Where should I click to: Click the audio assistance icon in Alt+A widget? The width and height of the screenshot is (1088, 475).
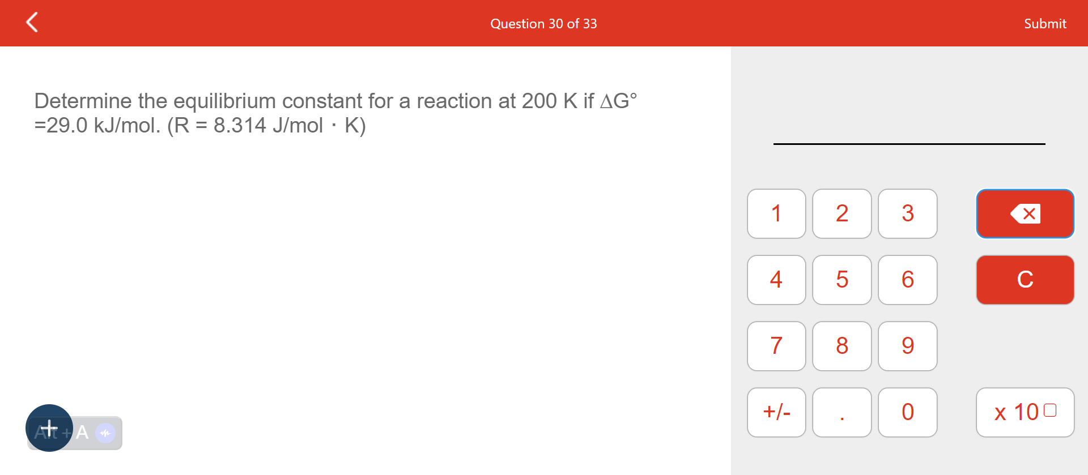click(104, 433)
